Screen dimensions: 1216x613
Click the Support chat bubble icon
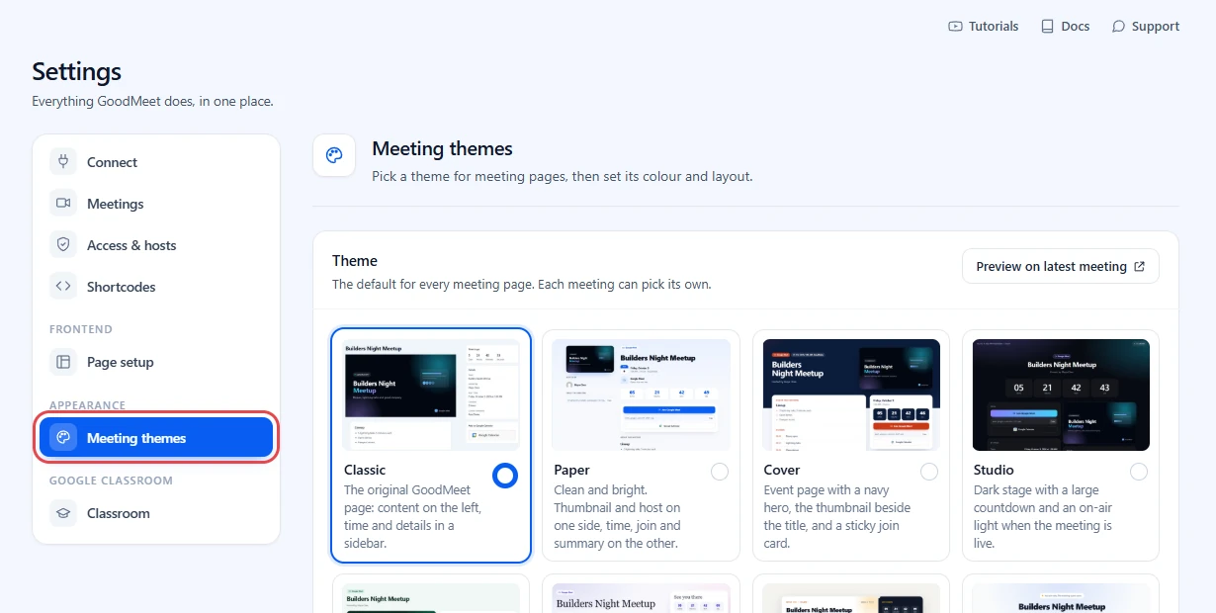pos(1118,27)
